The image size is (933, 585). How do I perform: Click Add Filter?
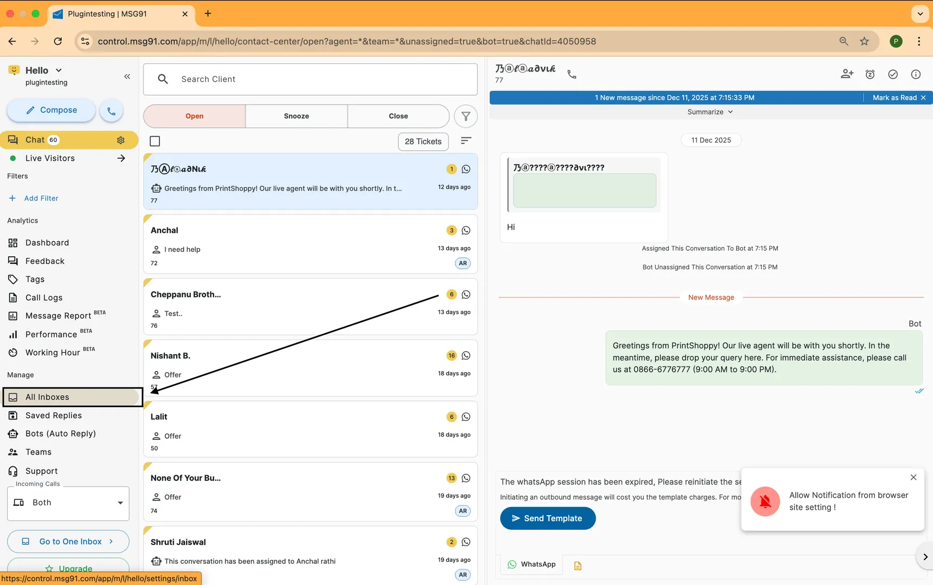tap(34, 198)
